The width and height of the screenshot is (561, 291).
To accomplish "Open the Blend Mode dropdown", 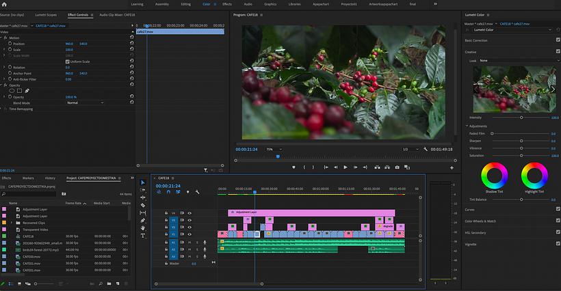I will [x=85, y=103].
